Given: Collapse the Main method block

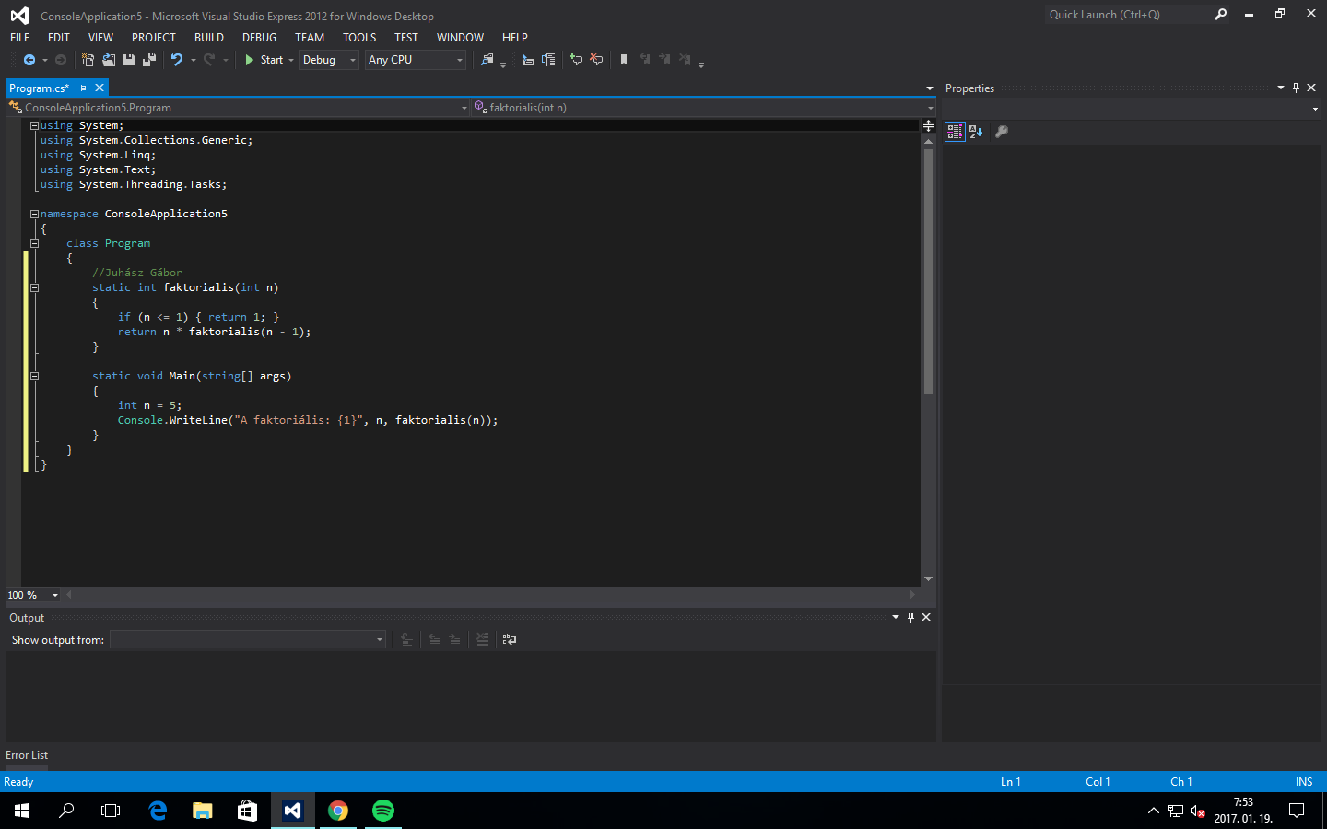Looking at the screenshot, I should click(34, 376).
